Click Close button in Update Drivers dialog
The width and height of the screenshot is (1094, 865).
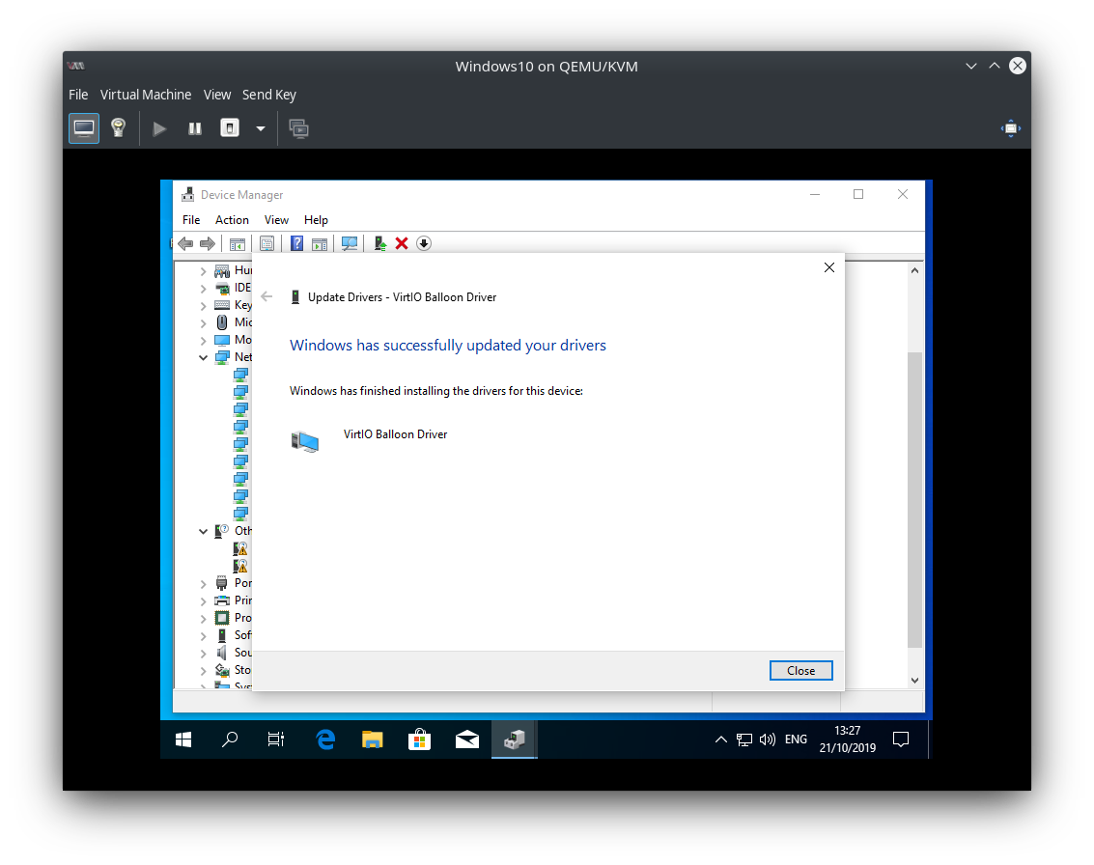801,670
